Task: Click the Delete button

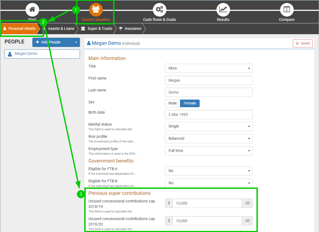Action: click(303, 43)
